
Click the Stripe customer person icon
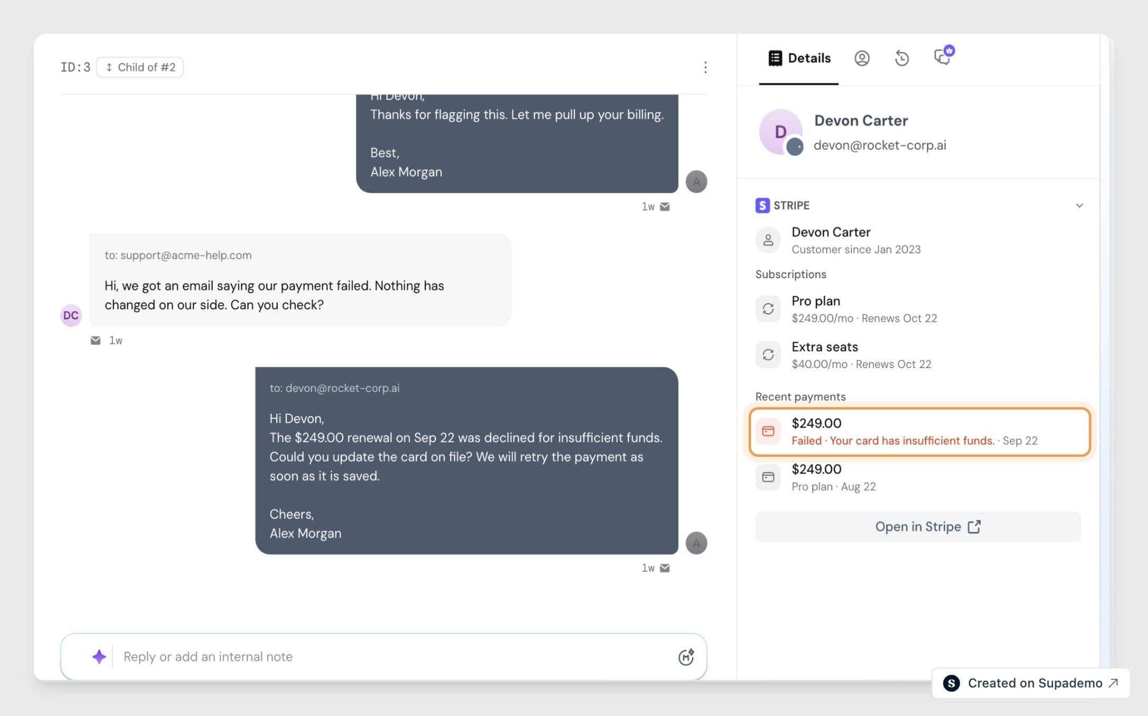768,240
